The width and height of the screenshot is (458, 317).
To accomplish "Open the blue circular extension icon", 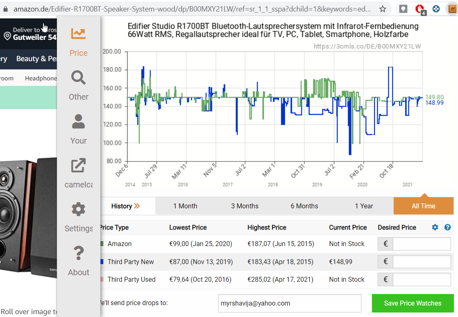I will tap(436, 9).
